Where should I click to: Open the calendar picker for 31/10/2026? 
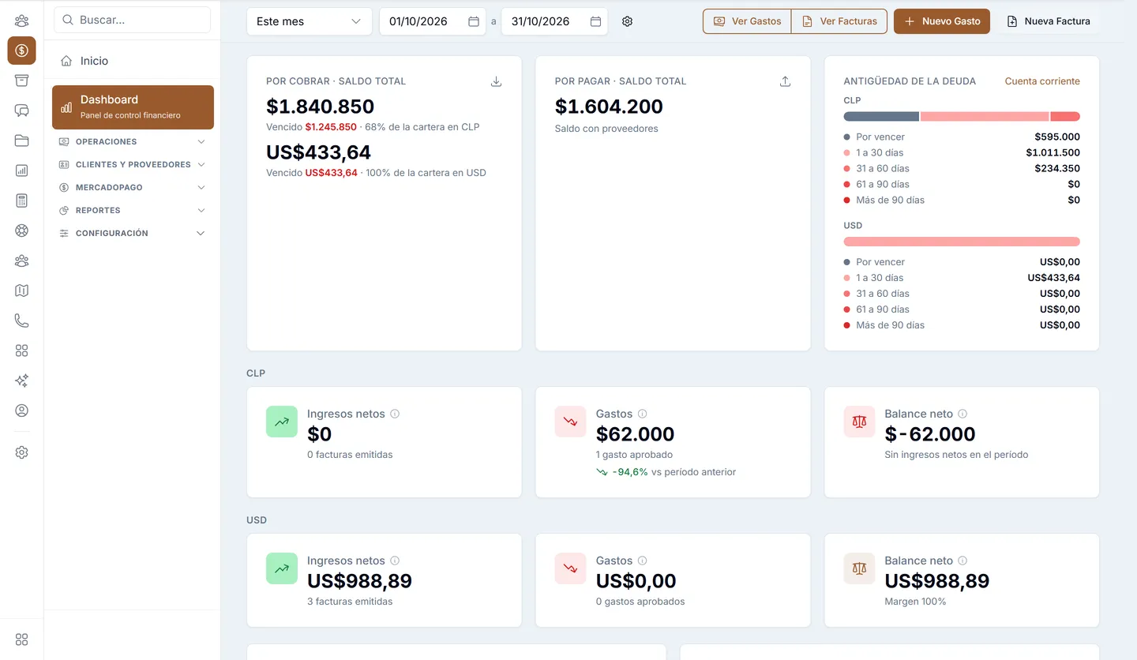[x=595, y=21]
